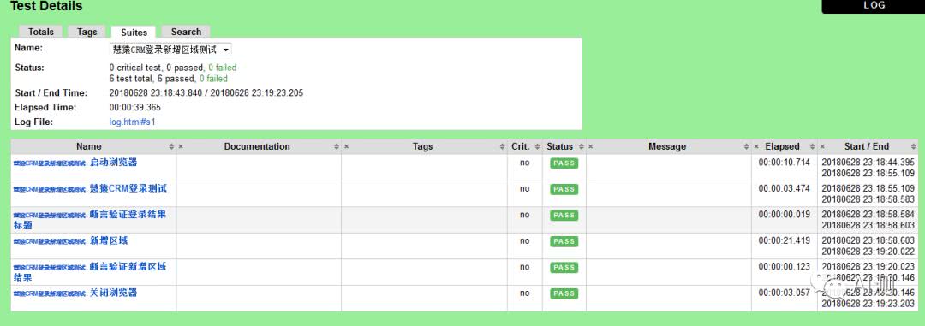
Task: Click elapsed value 00:00:00.123
Action: pos(784,266)
